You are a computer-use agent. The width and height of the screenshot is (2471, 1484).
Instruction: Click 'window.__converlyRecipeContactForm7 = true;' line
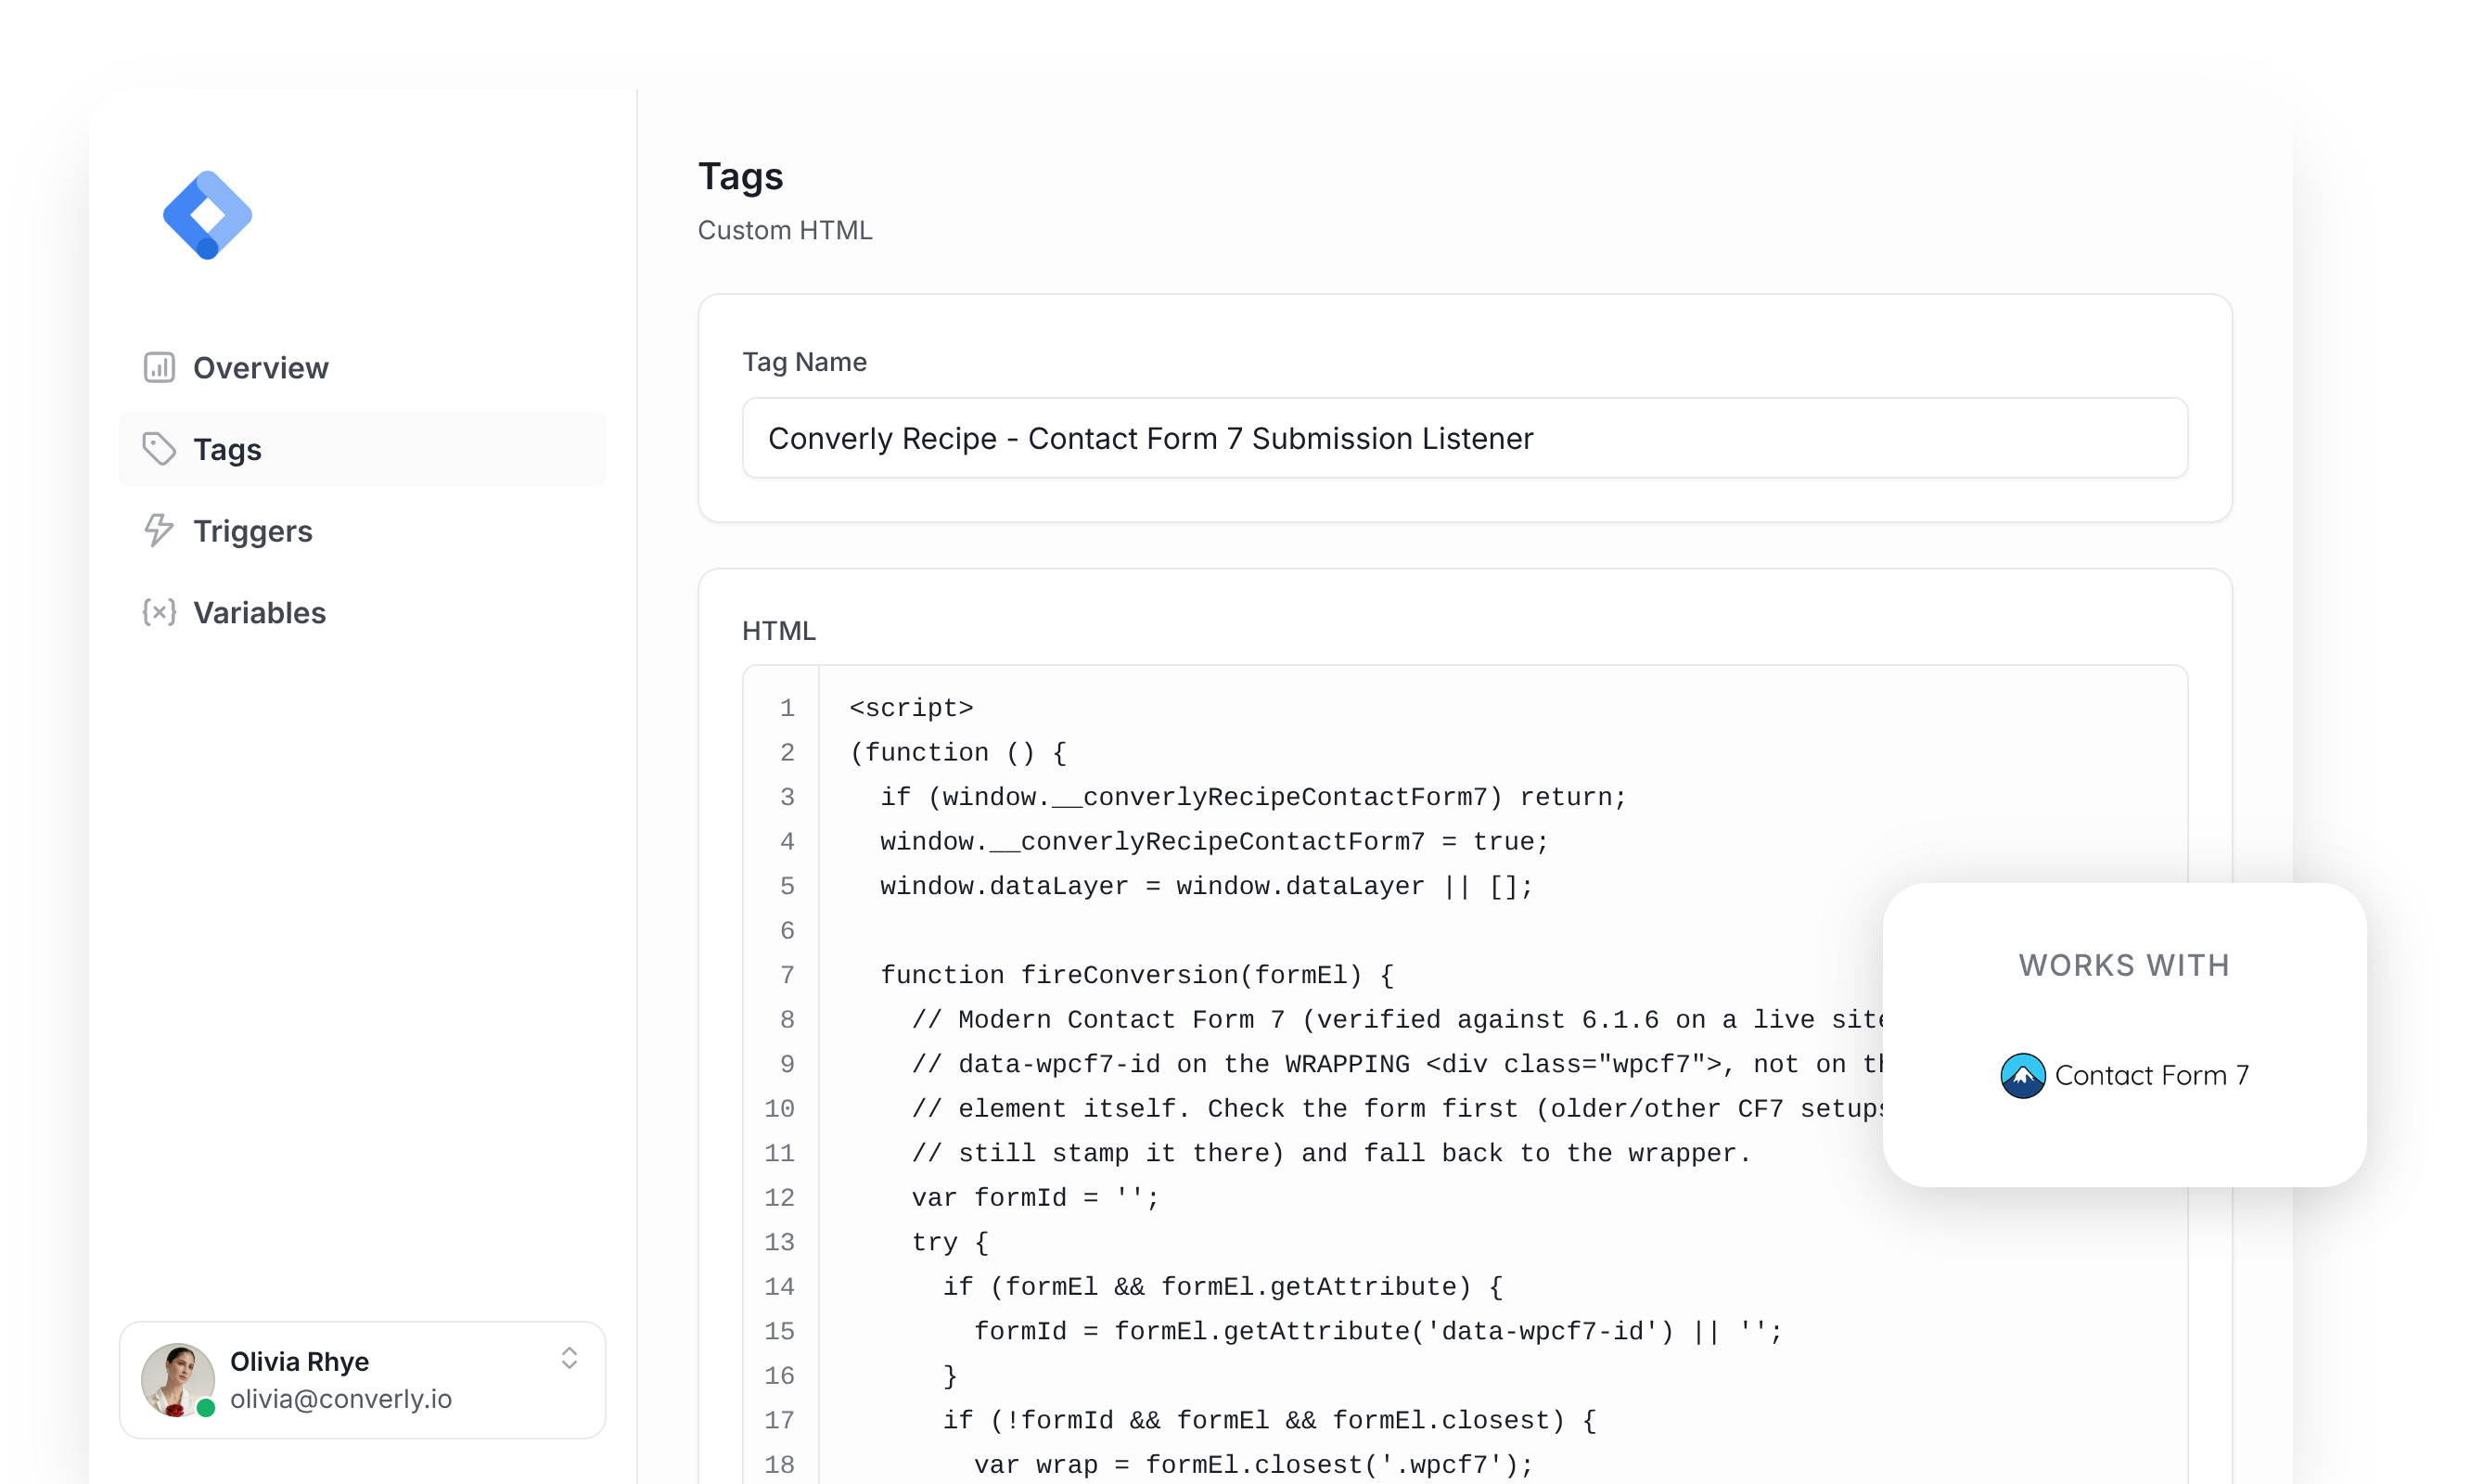coord(1214,842)
